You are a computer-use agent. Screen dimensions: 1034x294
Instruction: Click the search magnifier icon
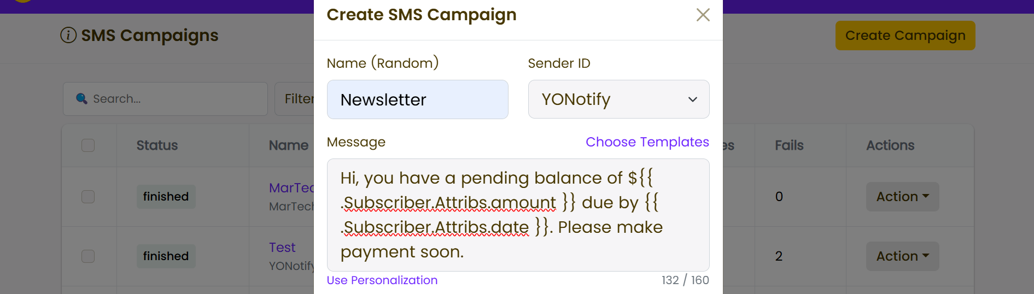(81, 98)
